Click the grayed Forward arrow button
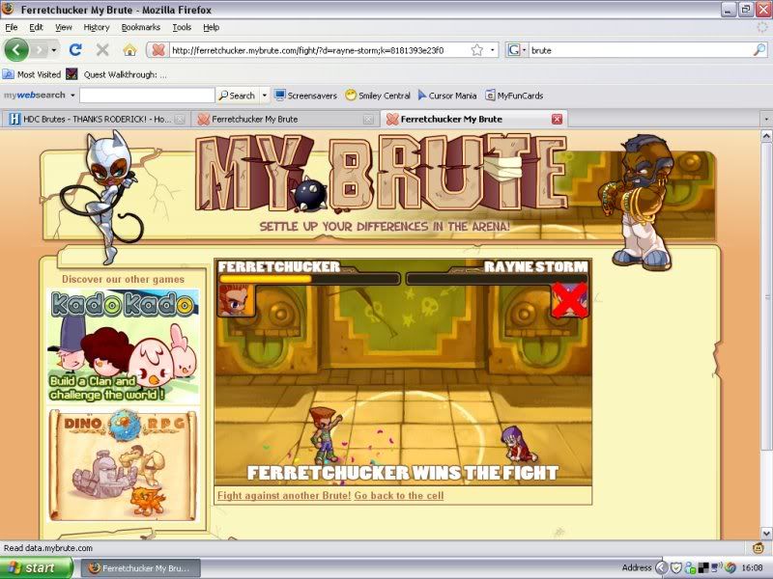Image resolution: width=773 pixels, height=579 pixels. [39, 50]
